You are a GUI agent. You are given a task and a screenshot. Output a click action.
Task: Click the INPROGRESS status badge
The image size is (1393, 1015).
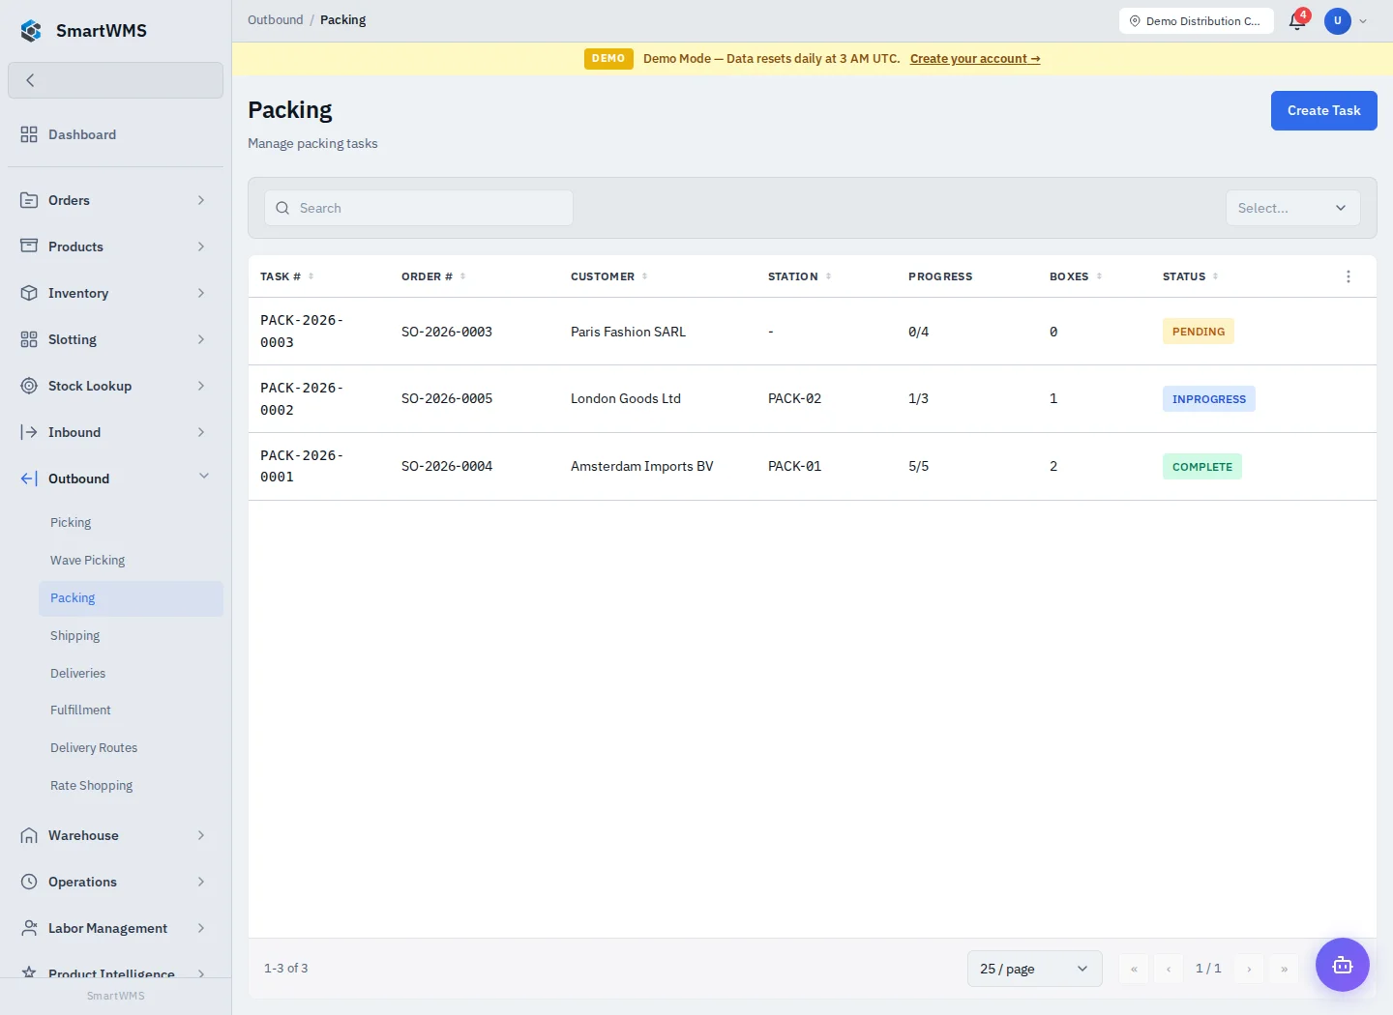click(1209, 399)
